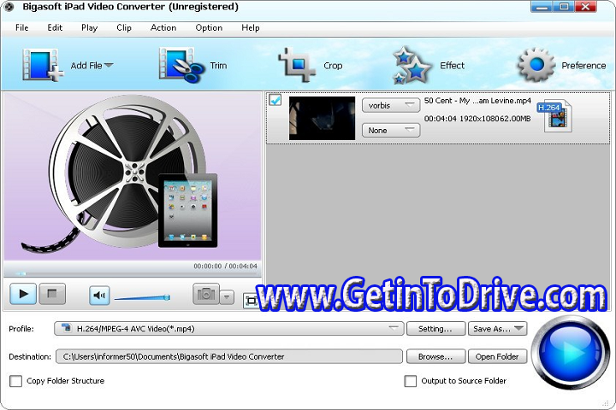The width and height of the screenshot is (616, 410).
Task: Open the Play menu
Action: (89, 28)
